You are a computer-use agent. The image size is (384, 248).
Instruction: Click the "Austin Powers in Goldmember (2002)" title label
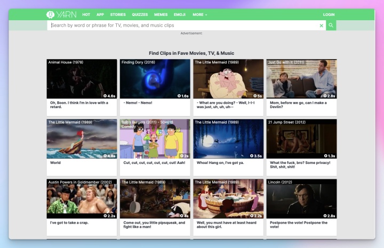click(x=80, y=182)
